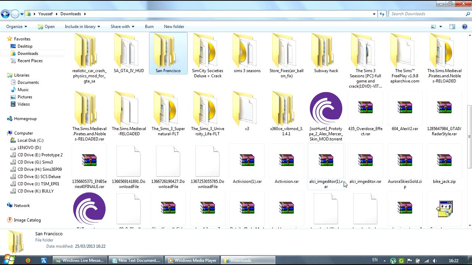Open the realistic_car_crash_physics_mod_for_gta_sa folder
The width and height of the screenshot is (472, 265).
click(x=89, y=58)
